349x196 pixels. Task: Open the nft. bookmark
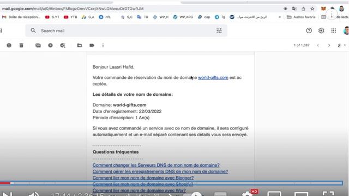(x=105, y=17)
